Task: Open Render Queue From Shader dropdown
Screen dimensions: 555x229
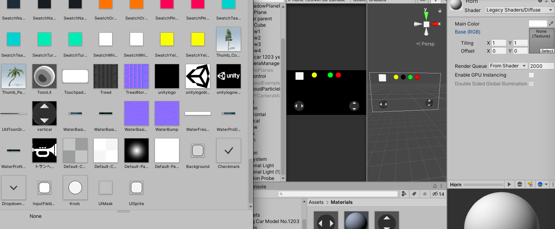Action: [508, 66]
